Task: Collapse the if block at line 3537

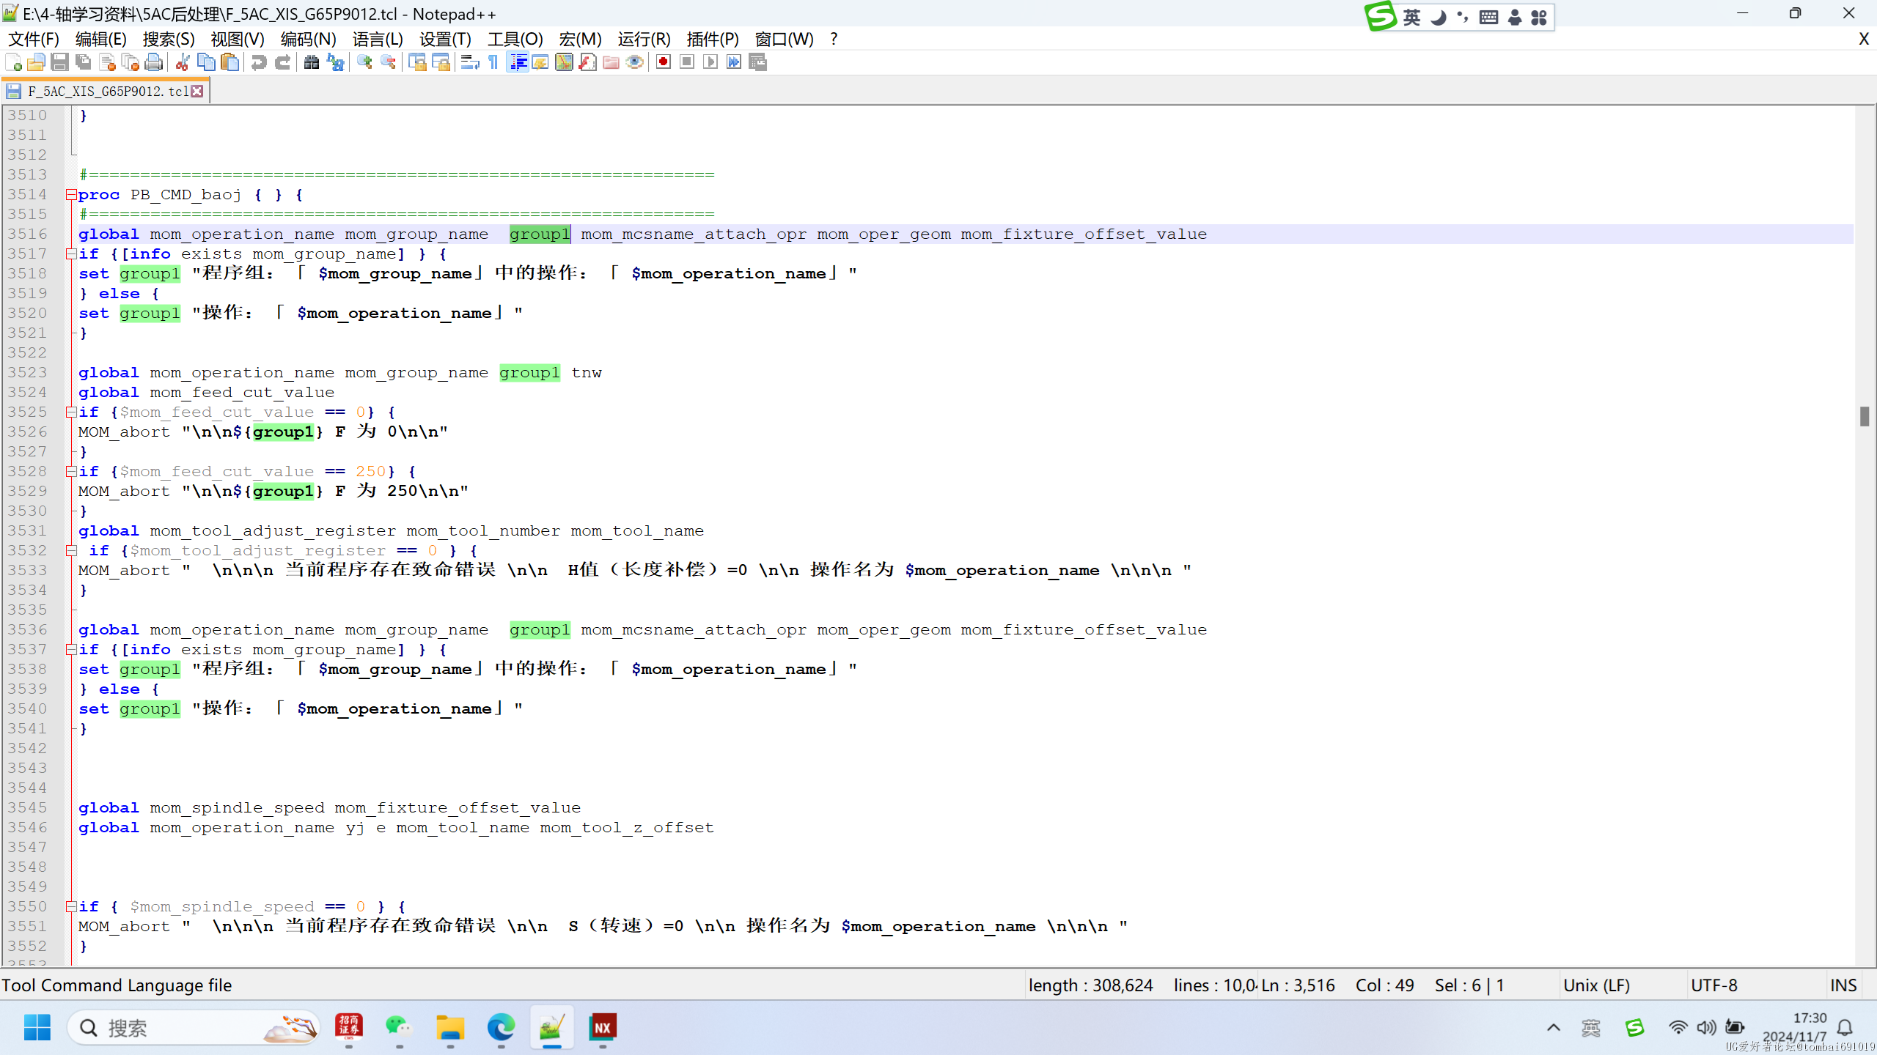Action: pyautogui.click(x=71, y=650)
